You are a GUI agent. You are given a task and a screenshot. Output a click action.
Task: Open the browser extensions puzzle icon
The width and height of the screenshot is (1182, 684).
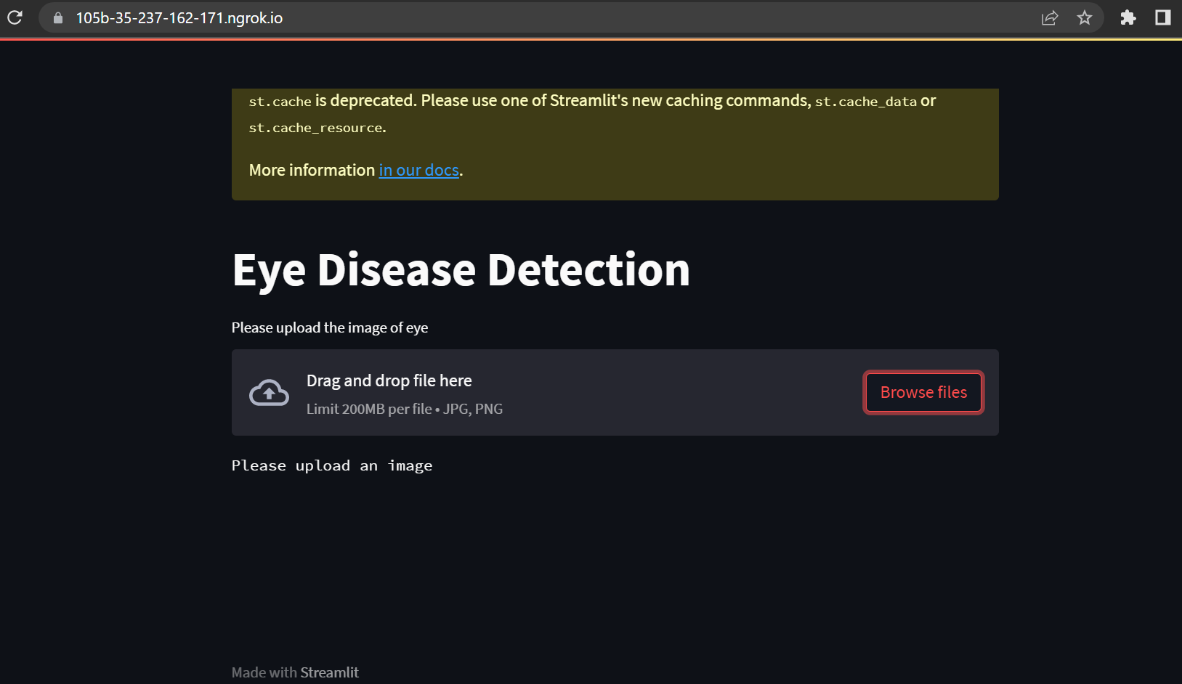[x=1128, y=17]
